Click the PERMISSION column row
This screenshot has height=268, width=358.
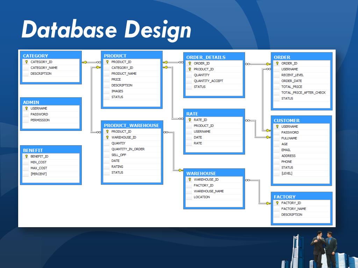tap(51, 120)
